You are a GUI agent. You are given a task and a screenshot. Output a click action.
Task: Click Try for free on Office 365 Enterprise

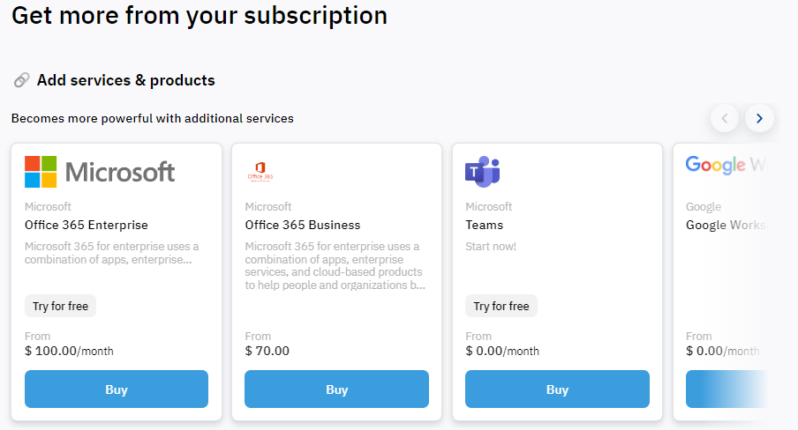coord(61,306)
